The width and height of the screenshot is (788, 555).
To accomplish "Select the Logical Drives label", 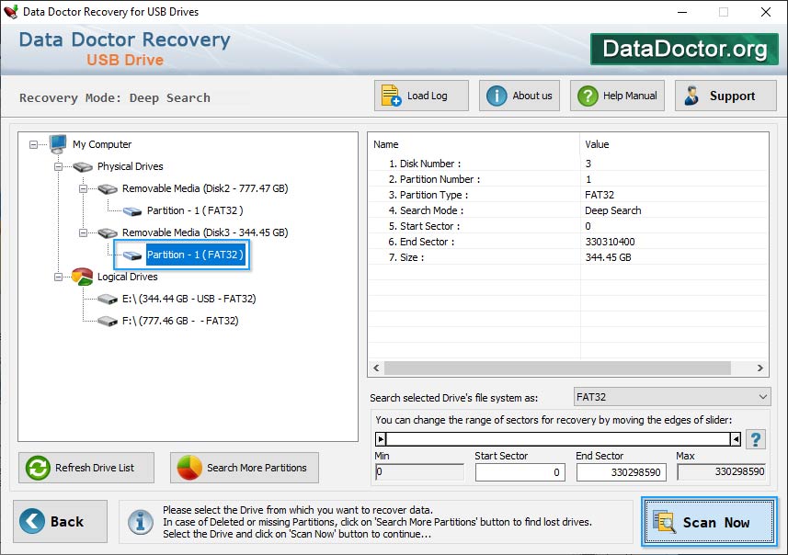I will [127, 277].
